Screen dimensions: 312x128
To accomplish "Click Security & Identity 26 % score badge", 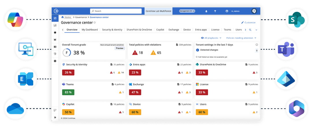I will pyautogui.click(x=68, y=72).
